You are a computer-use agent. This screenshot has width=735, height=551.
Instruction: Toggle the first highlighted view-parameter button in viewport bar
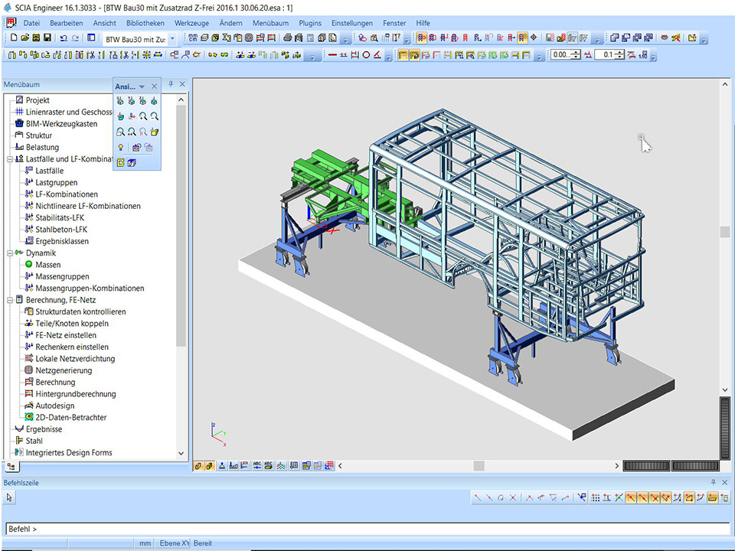pyautogui.click(x=198, y=465)
